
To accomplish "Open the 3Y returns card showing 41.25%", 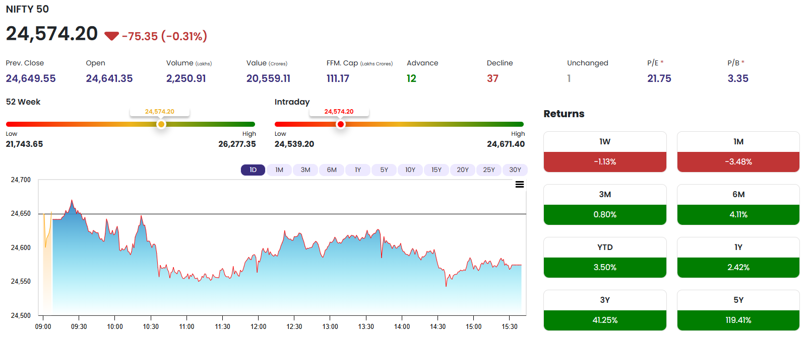I will coord(605,310).
